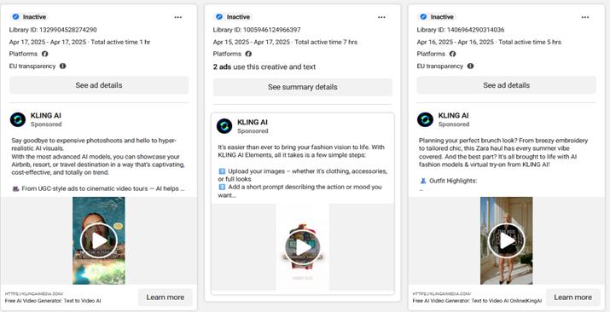
Task: Click See ad details on ad 1406964290314036
Action: [507, 85]
